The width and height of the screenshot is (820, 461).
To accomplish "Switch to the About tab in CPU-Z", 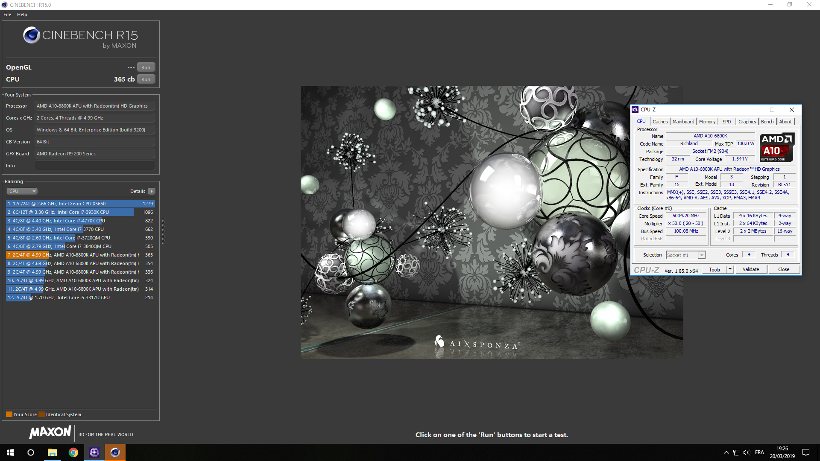I will click(x=785, y=122).
